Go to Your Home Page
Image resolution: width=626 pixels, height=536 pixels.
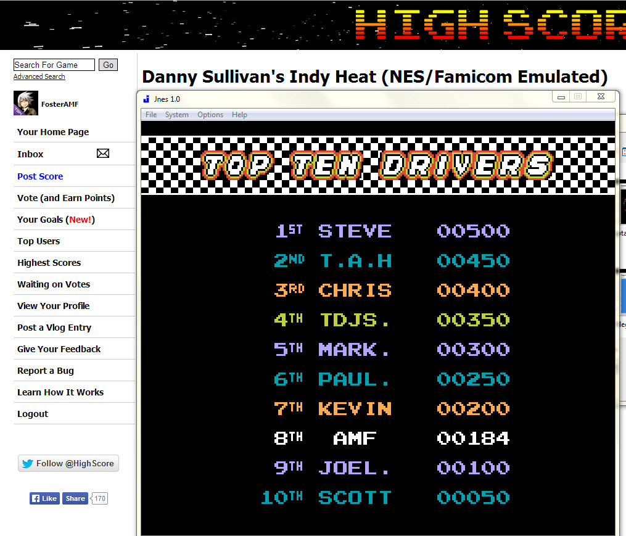pyautogui.click(x=53, y=132)
